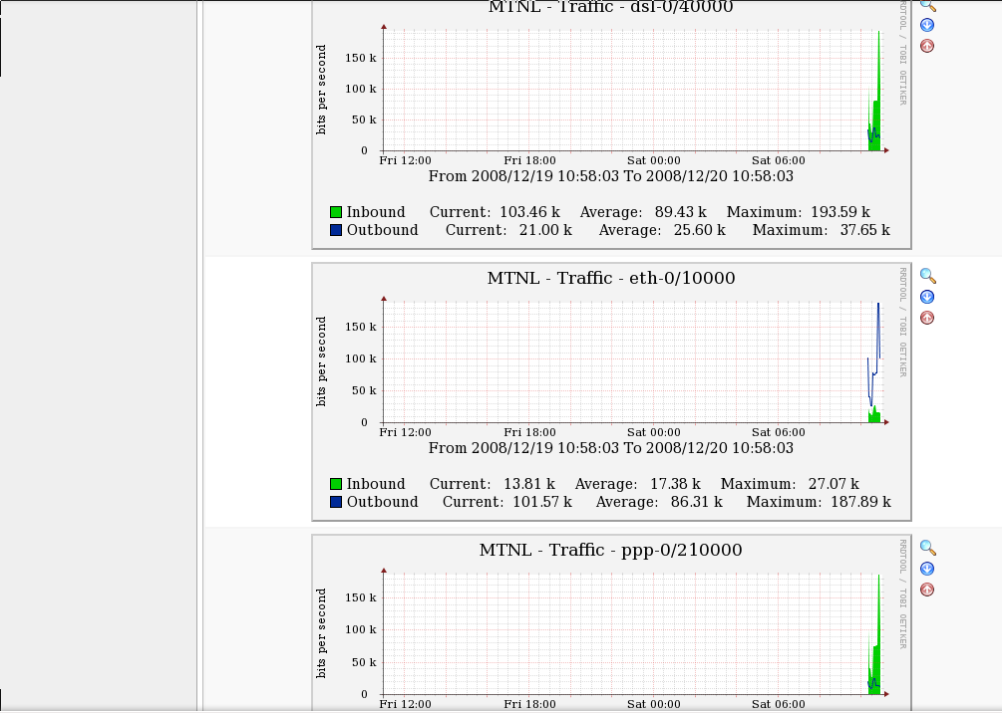Click the date range text under dsl-0/40000 graph
The image size is (1002, 713).
611,176
